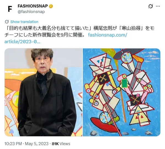Click the Japanese tweet text body
165x149 pixels.
(x=79, y=32)
